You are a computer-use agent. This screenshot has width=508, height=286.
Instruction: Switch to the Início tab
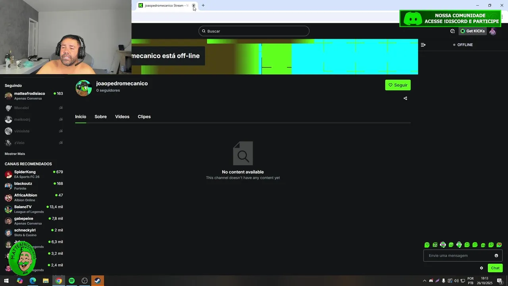[x=81, y=116]
